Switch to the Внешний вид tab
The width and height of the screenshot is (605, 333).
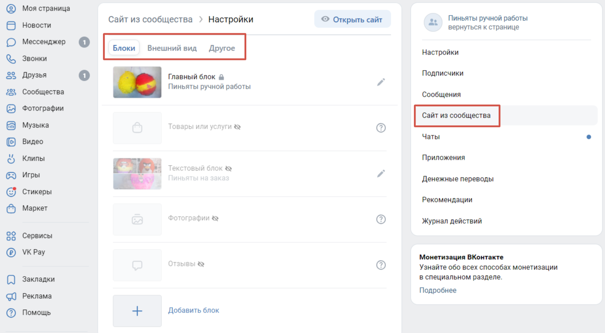pos(172,48)
